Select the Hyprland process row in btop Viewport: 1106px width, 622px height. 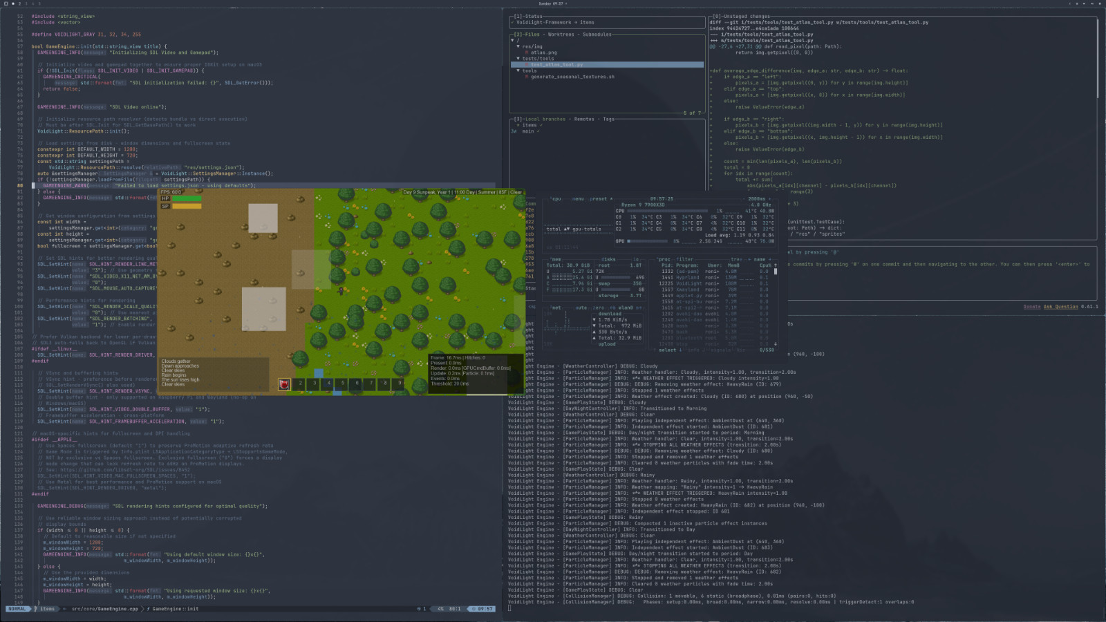click(x=713, y=277)
